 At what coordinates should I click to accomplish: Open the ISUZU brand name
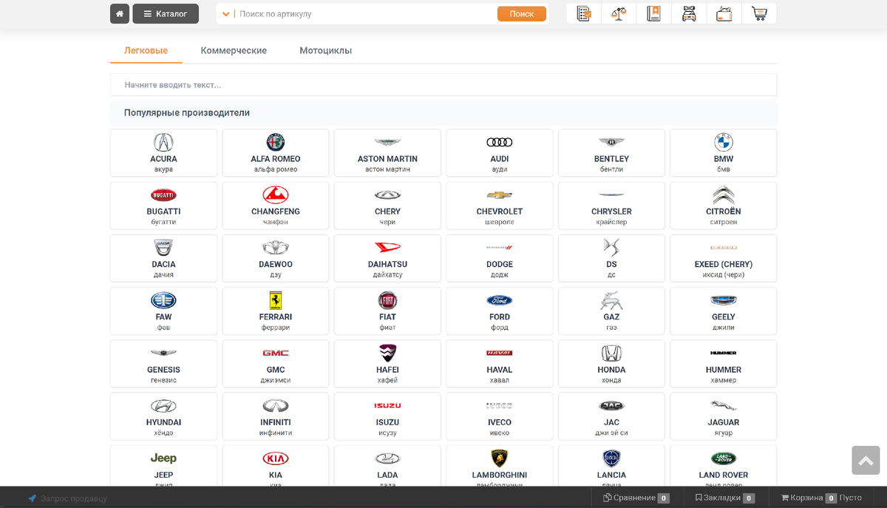pos(387,422)
